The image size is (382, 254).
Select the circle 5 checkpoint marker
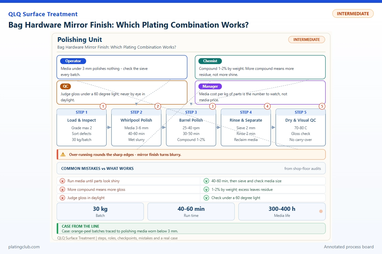322,106
